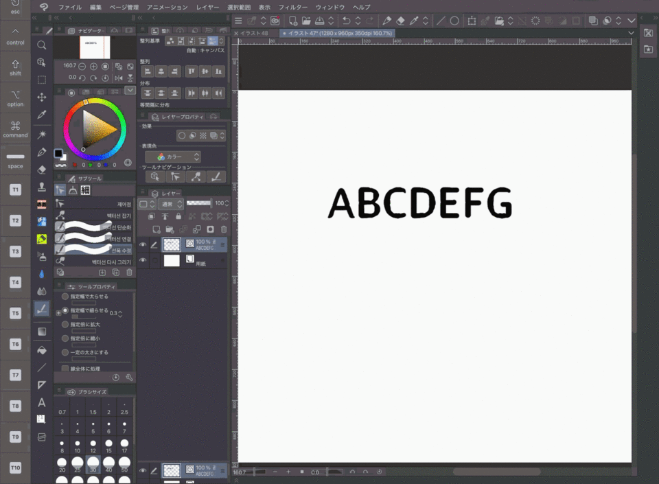The width and height of the screenshot is (659, 484).
Task: Select 一定の太さにする radio option
Action: point(65,352)
